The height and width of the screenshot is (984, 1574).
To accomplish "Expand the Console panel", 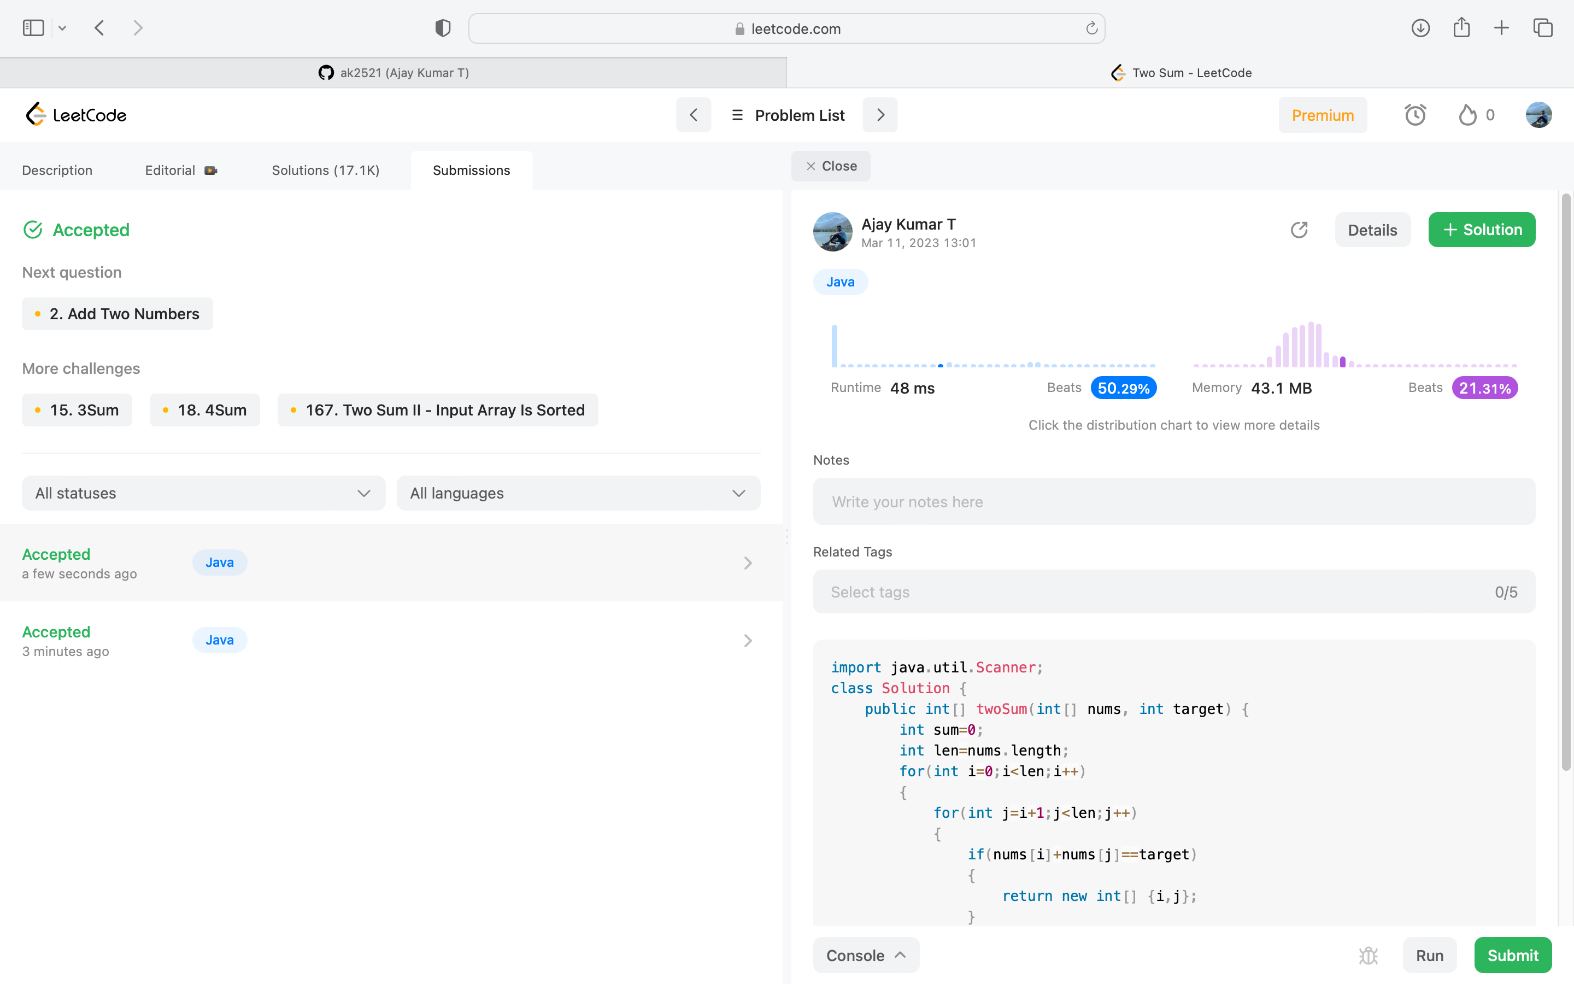I will tap(866, 954).
